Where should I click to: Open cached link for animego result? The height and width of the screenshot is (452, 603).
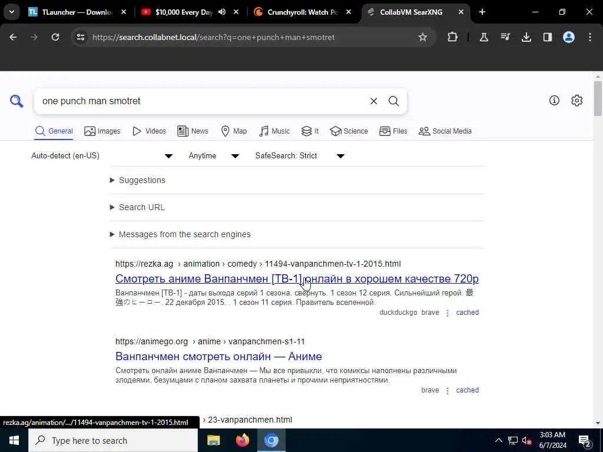[x=467, y=390]
